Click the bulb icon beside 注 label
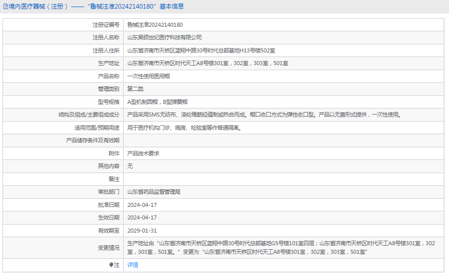Screen dimensions: 449x276 (111, 265)
